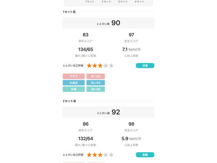Rate 1セット目 four stars

[106, 65]
